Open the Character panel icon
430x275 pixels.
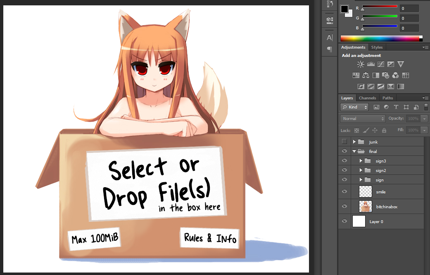330,38
